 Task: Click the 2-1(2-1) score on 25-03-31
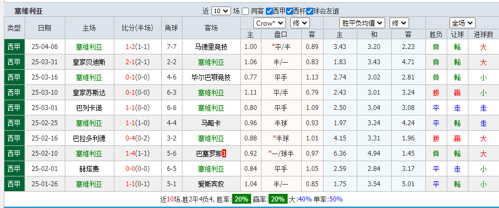(137, 62)
